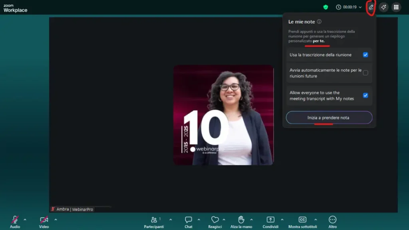409x230 pixels.
Task: Open the Reagisci reactions menu
Action: pos(215,220)
